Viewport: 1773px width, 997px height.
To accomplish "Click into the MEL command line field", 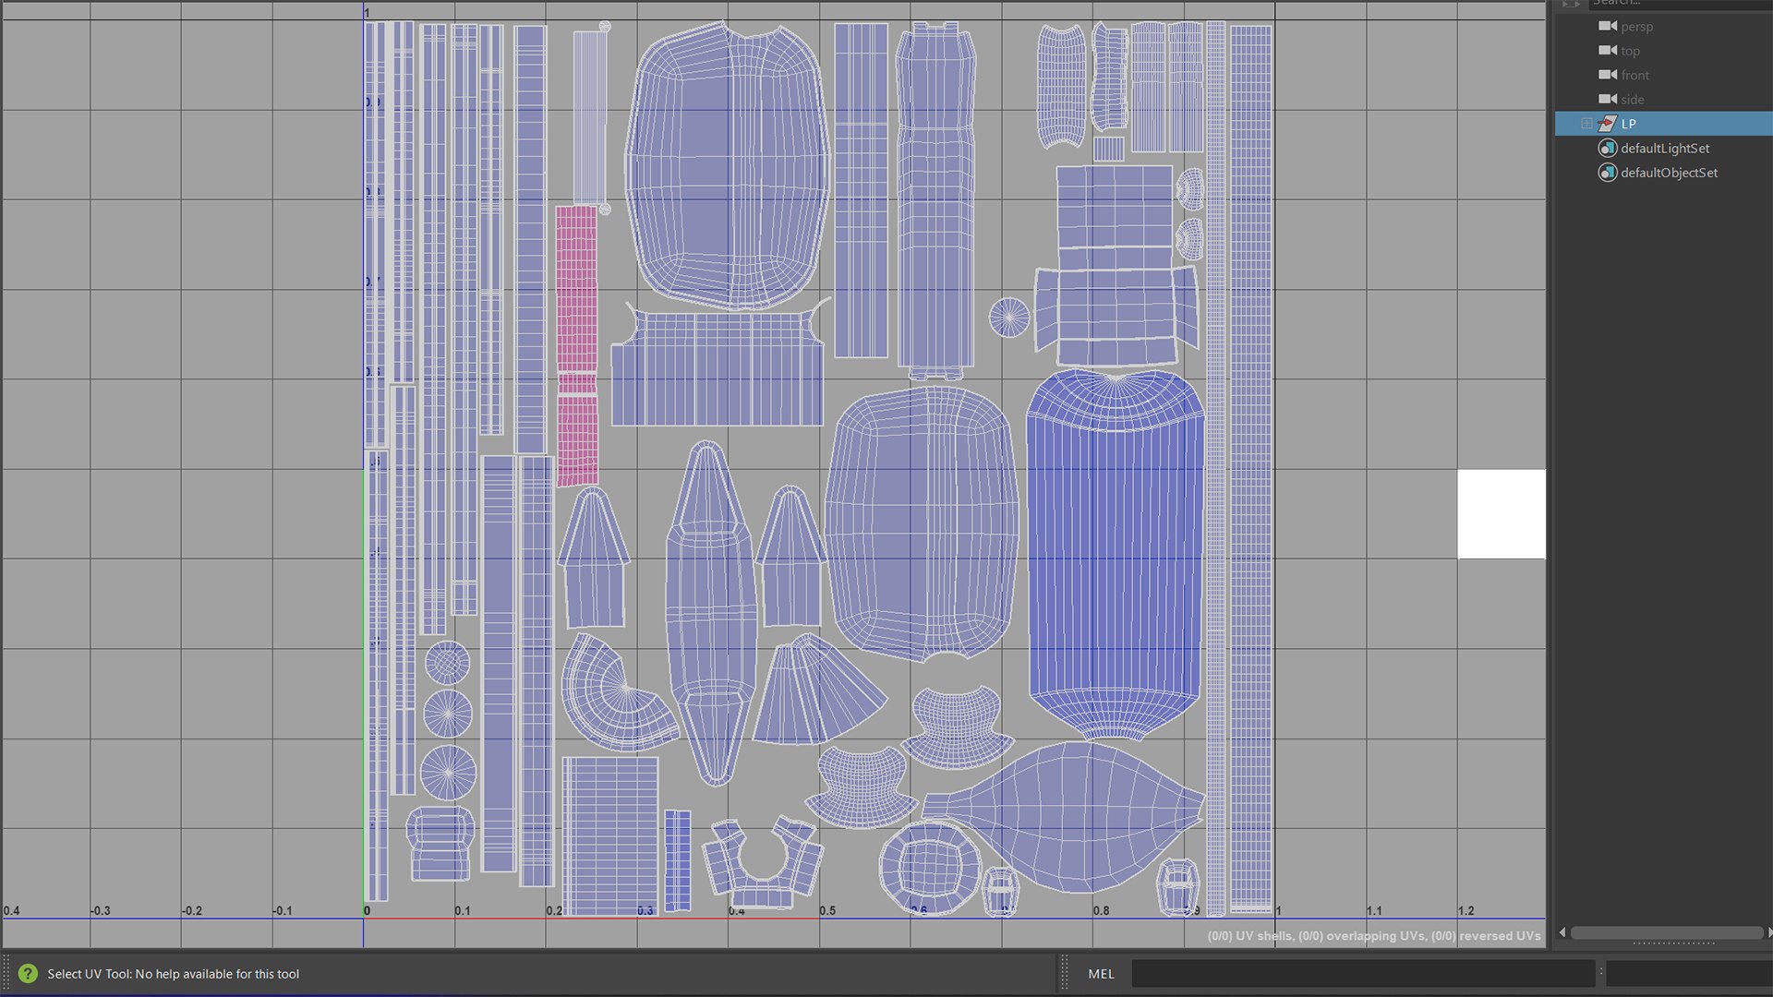I will click(1362, 973).
